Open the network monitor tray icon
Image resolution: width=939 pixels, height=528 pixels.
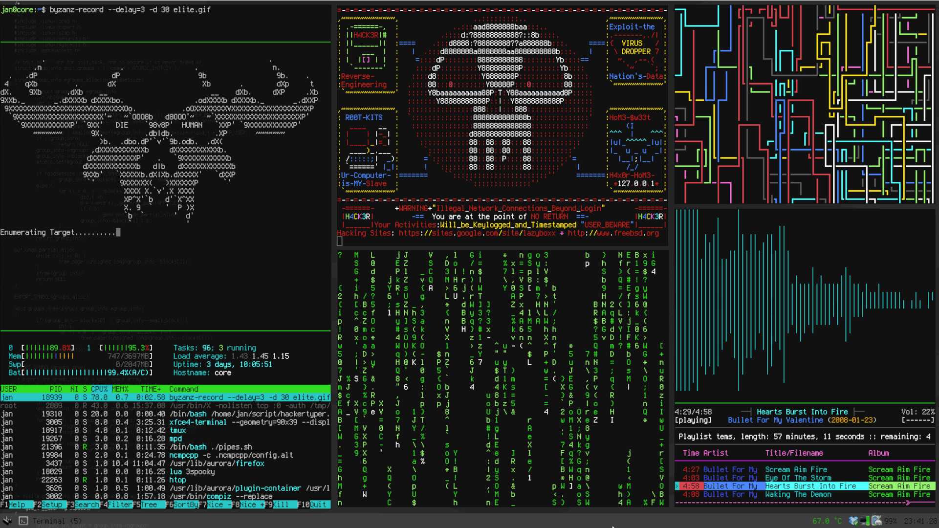click(x=865, y=521)
